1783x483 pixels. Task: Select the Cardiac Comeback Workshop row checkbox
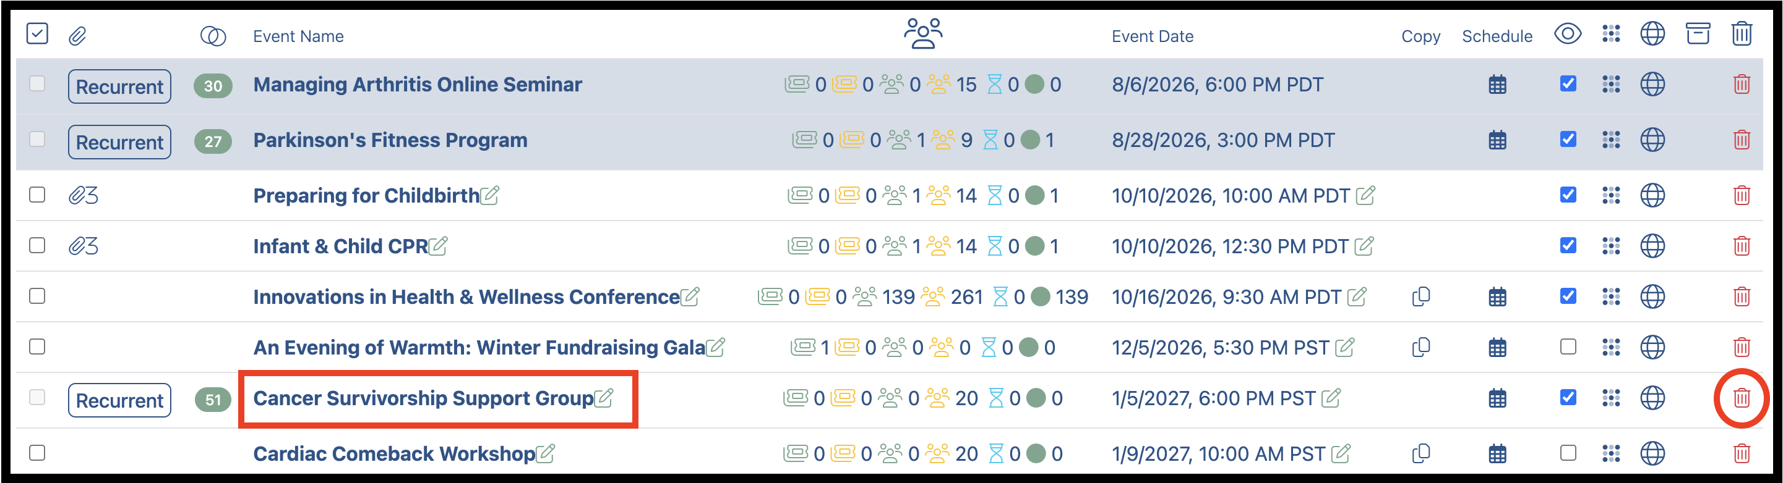[x=37, y=453]
